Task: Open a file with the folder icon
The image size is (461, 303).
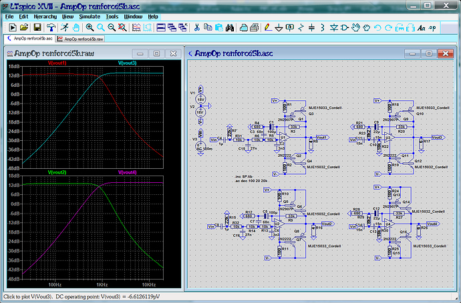Action: click(24, 27)
